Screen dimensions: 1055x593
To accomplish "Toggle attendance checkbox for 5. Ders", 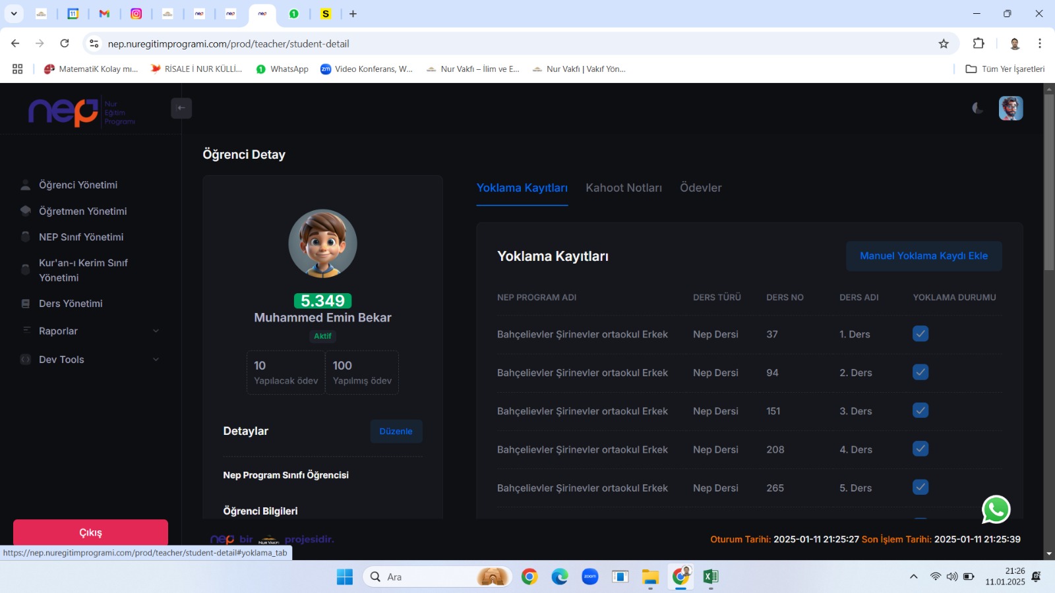I will [920, 487].
